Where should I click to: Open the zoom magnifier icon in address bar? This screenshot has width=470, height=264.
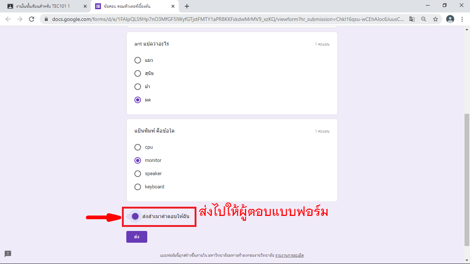[424, 19]
